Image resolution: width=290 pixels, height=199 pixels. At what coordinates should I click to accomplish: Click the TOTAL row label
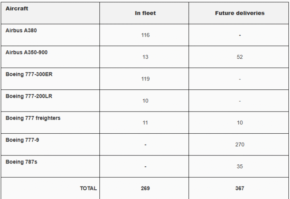[x=88, y=188]
